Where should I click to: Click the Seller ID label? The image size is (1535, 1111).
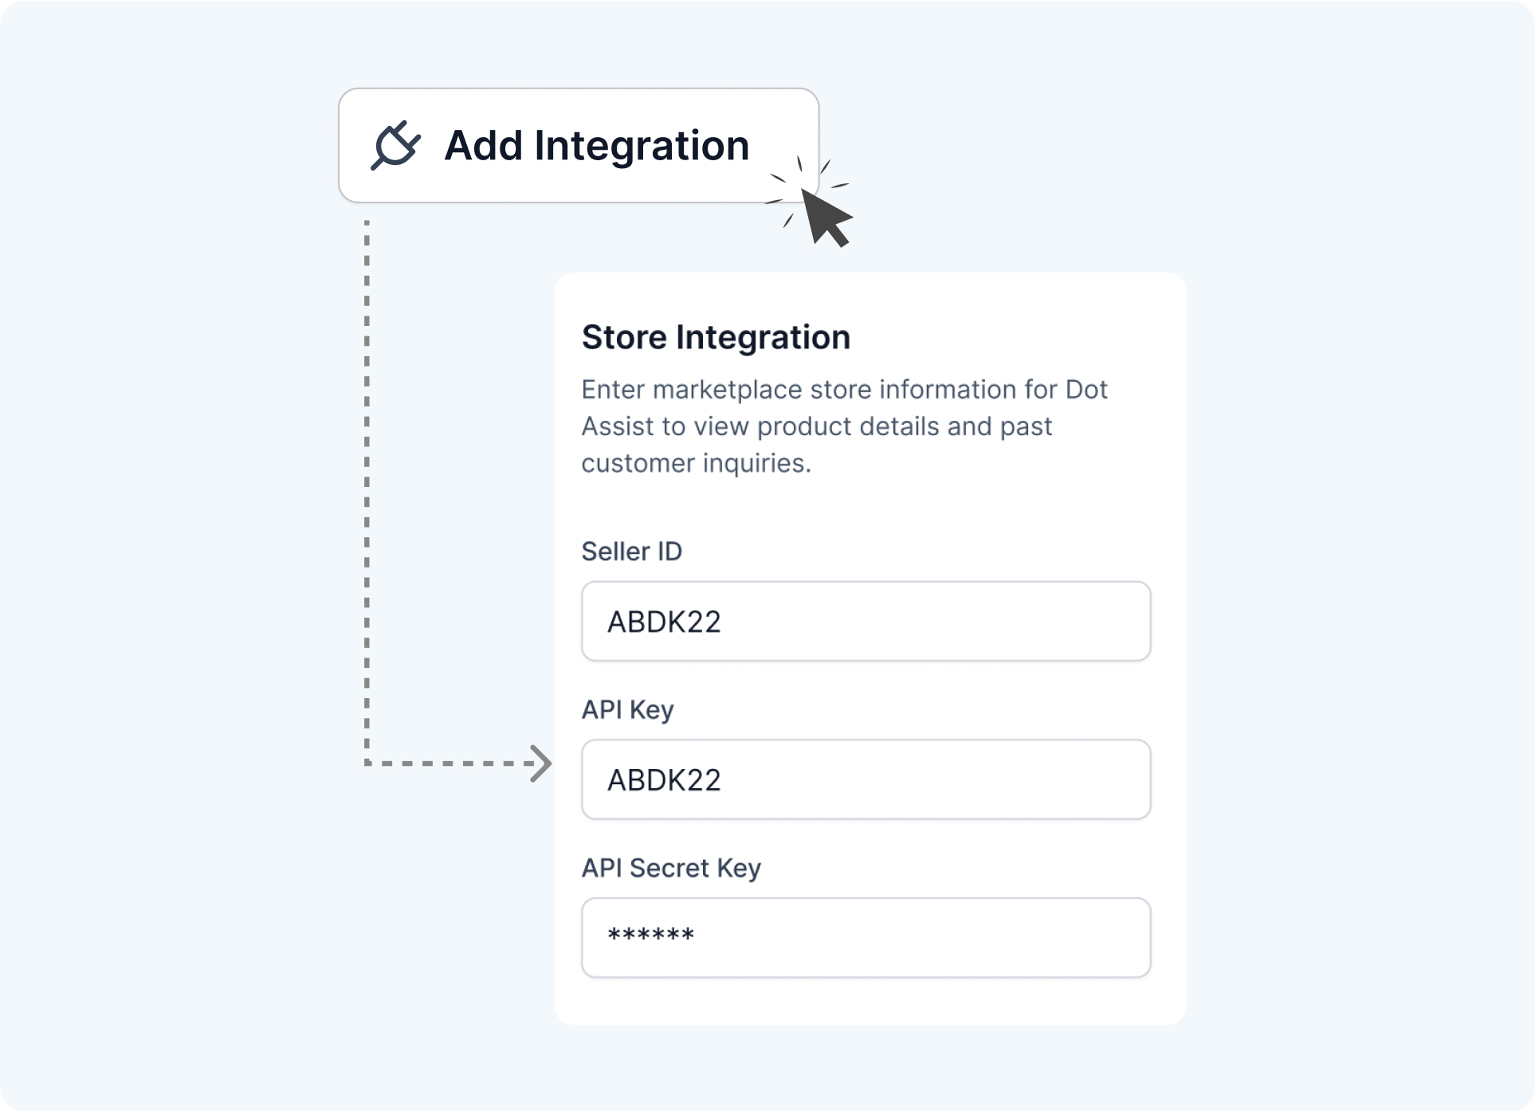[632, 552]
